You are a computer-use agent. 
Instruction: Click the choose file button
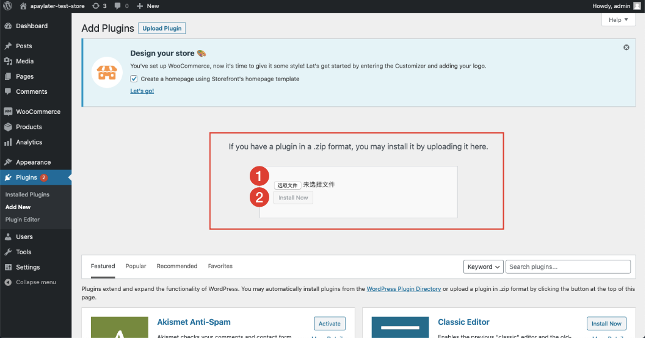[287, 185]
